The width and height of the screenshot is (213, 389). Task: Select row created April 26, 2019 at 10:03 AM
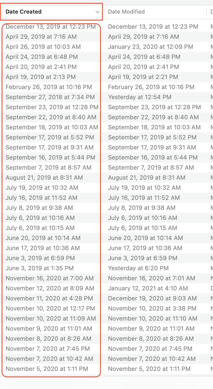[x=43, y=47]
